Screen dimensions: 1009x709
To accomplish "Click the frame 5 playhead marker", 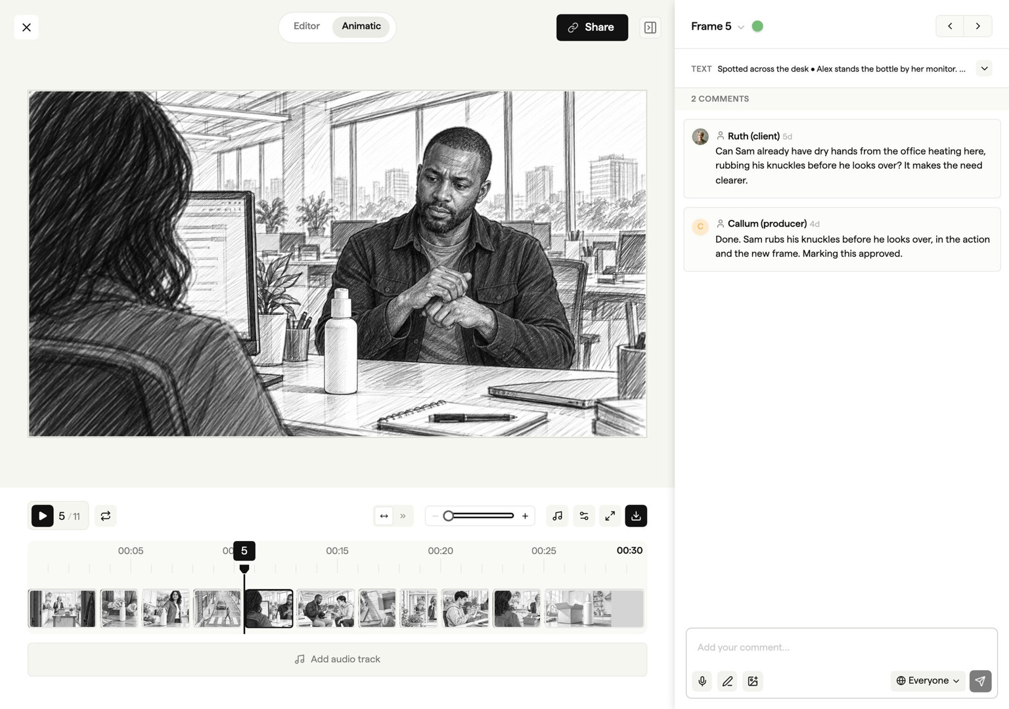I will coord(244,551).
